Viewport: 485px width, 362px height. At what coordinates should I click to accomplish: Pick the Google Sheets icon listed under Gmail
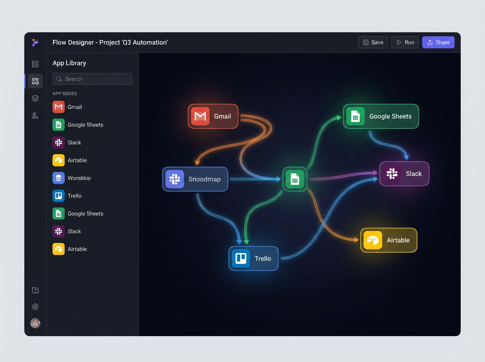59,125
